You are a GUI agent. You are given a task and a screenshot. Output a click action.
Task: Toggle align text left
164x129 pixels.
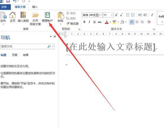(132, 22)
